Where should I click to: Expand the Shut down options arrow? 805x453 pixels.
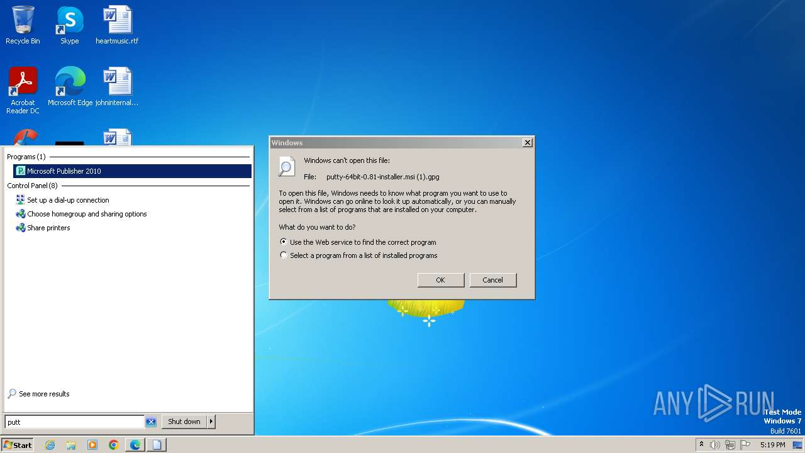pyautogui.click(x=211, y=422)
